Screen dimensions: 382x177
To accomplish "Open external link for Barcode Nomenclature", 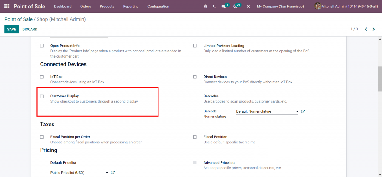I will (303, 111).
